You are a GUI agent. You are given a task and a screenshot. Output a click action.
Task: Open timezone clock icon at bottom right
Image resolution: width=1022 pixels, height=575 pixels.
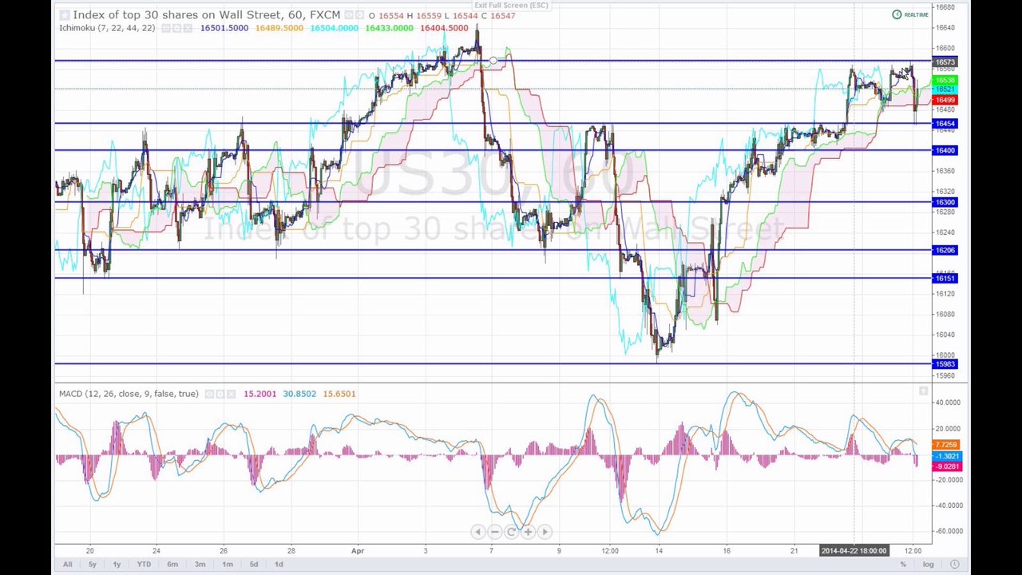(955, 565)
